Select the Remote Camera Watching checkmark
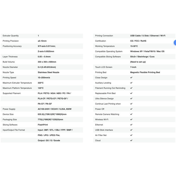 (x=131, y=114)
